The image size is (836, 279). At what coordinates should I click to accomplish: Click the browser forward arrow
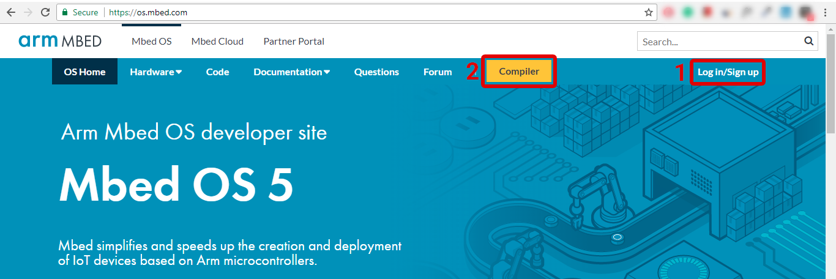(x=28, y=12)
